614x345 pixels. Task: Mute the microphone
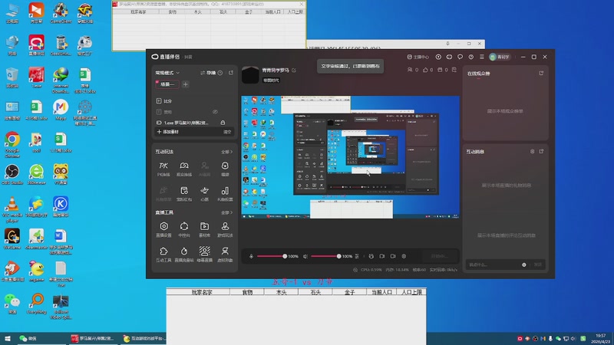point(252,256)
